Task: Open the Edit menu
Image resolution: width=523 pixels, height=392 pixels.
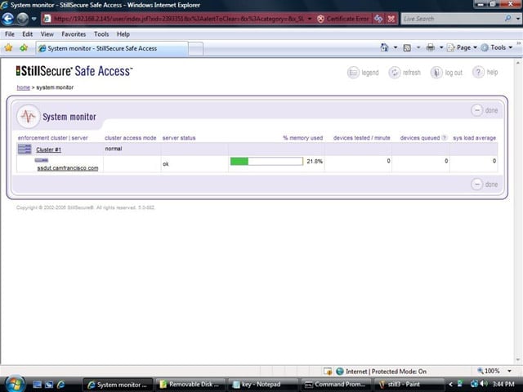Action: [27, 34]
